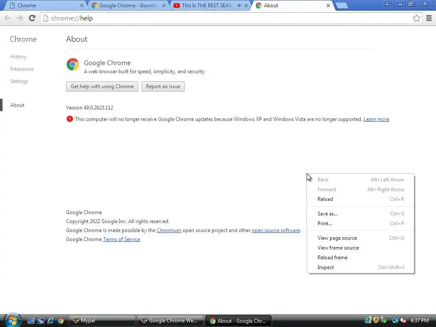Click Show Desktop icon in quick launch
436x327 pixels.
(31, 321)
